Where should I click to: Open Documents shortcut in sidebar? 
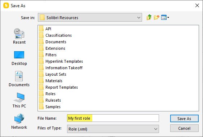click(19, 79)
